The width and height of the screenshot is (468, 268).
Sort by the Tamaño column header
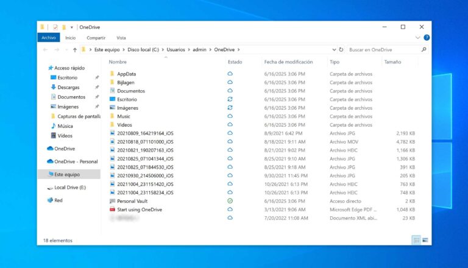pos(392,62)
